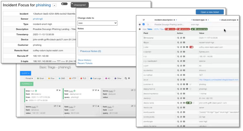Toggle the checkbox for event row 3
243x131 pixels.
pyautogui.click(x=144, y=25)
